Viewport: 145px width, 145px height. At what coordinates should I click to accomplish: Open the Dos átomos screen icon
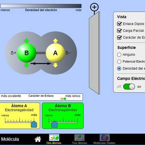pos(54,138)
